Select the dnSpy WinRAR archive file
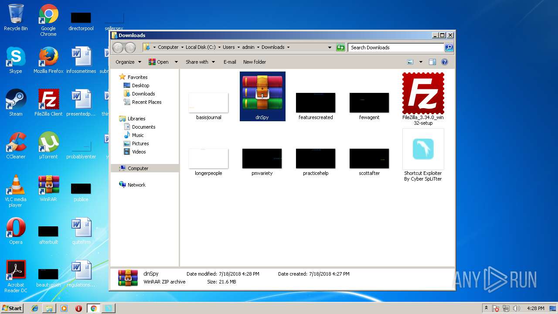This screenshot has width=558, height=314. 262,96
